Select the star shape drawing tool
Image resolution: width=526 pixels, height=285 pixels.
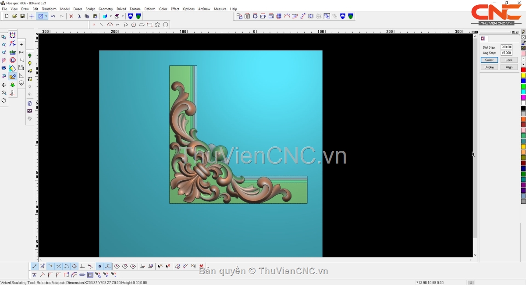tap(157, 25)
